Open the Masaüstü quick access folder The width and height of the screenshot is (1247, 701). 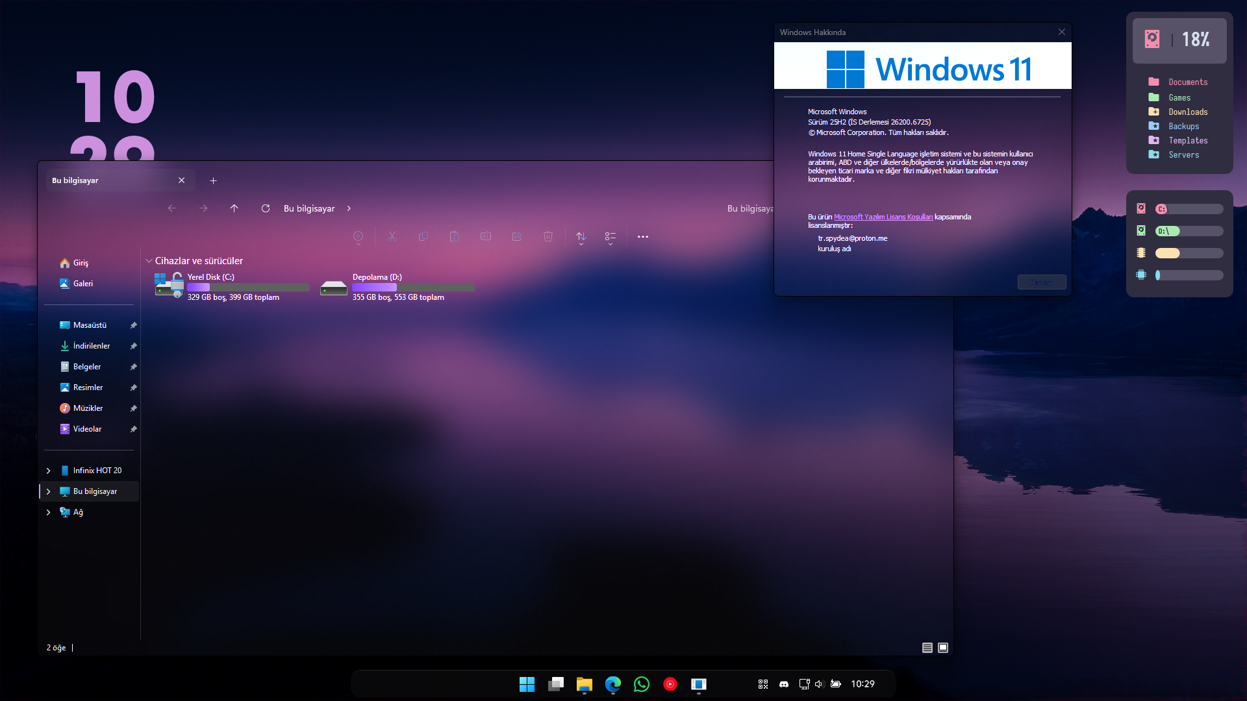90,325
